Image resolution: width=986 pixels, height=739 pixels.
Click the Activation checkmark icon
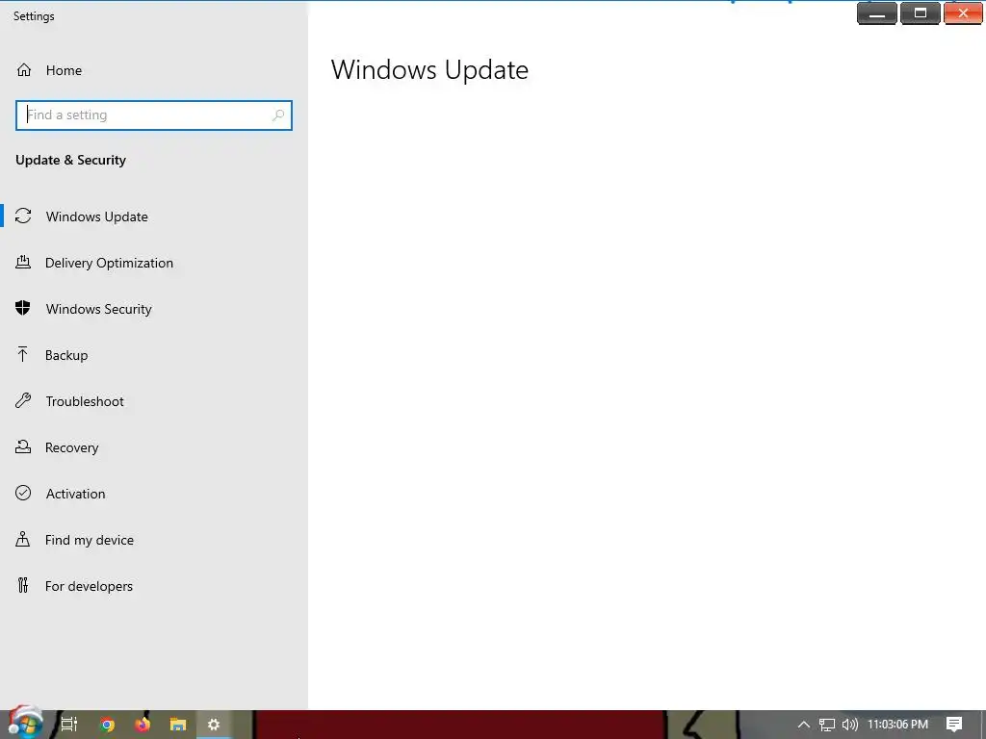click(x=23, y=493)
